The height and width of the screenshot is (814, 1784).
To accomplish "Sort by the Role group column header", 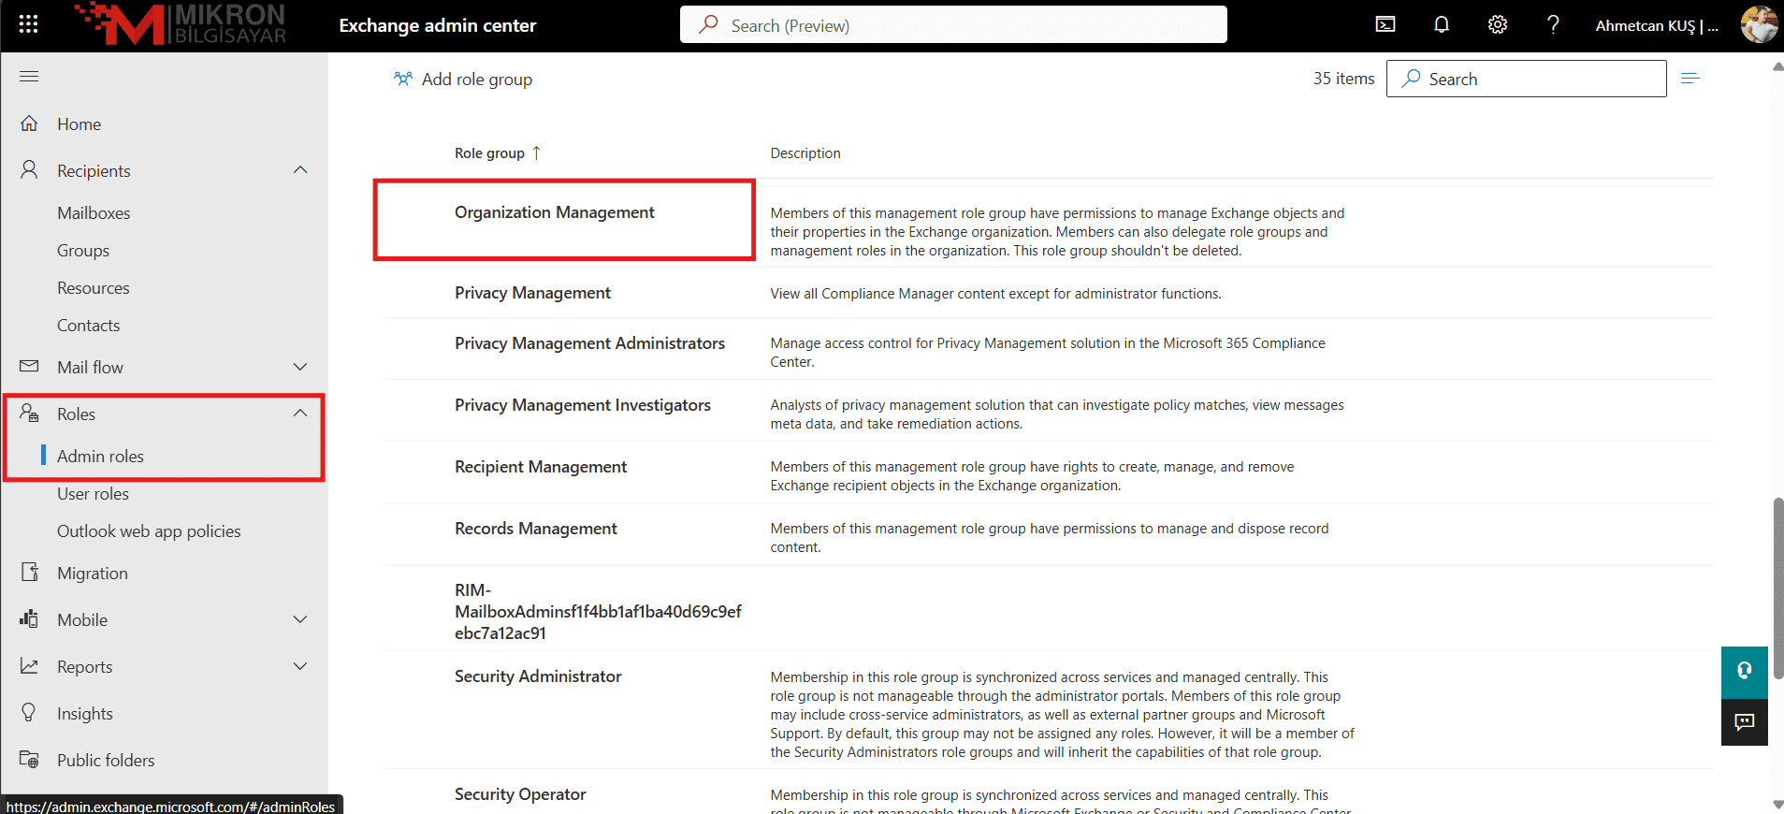I will (489, 153).
